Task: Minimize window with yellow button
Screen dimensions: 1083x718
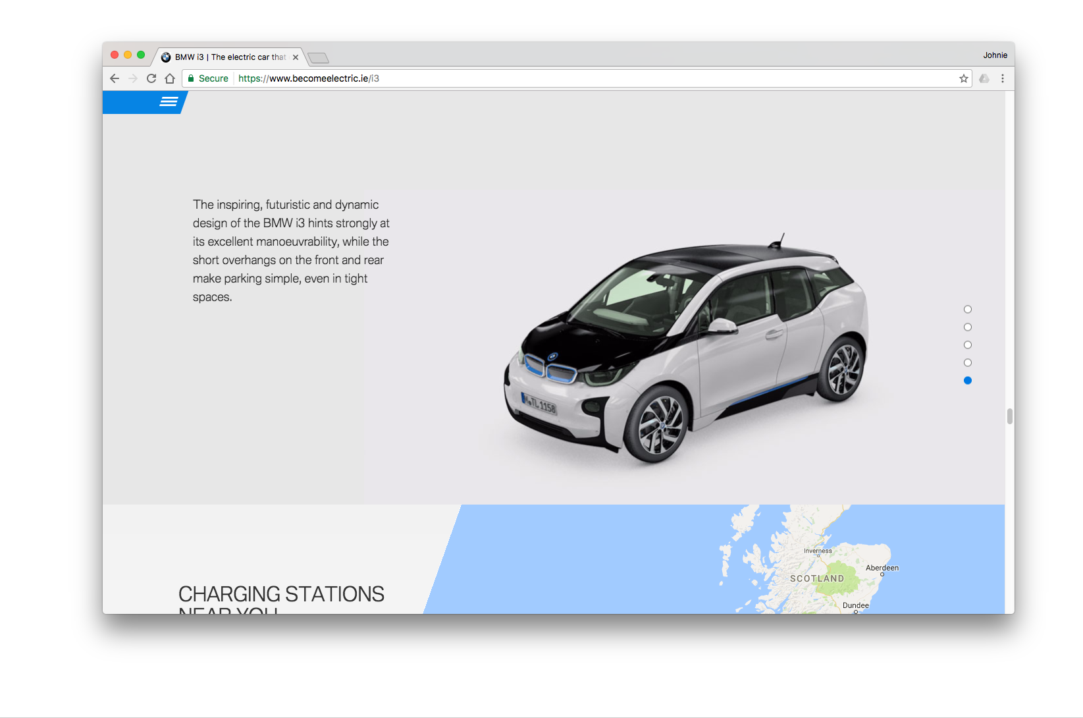Action: [x=128, y=55]
